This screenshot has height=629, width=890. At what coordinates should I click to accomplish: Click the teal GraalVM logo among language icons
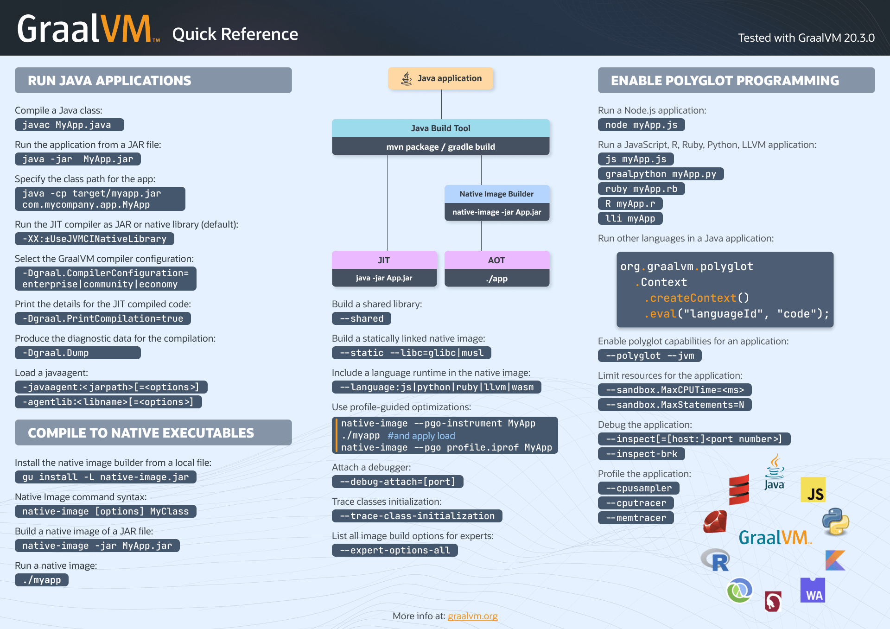click(775, 537)
